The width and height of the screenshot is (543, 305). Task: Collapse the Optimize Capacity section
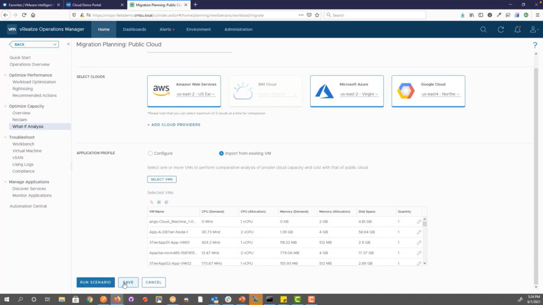(x=5, y=106)
